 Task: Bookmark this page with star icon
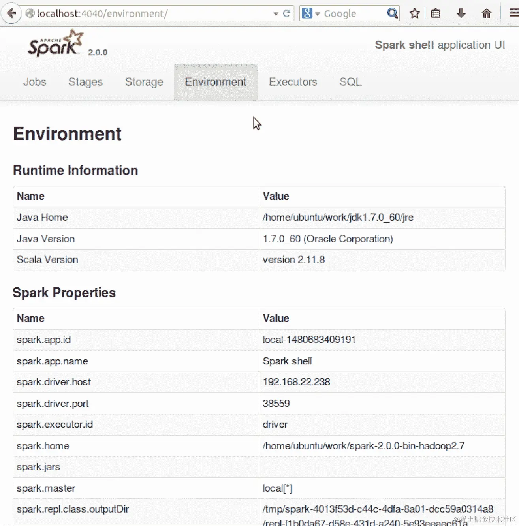[x=414, y=13]
